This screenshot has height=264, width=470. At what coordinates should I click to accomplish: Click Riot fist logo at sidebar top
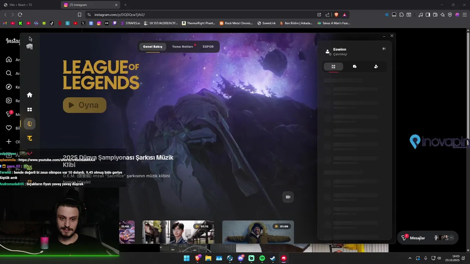tap(30, 47)
